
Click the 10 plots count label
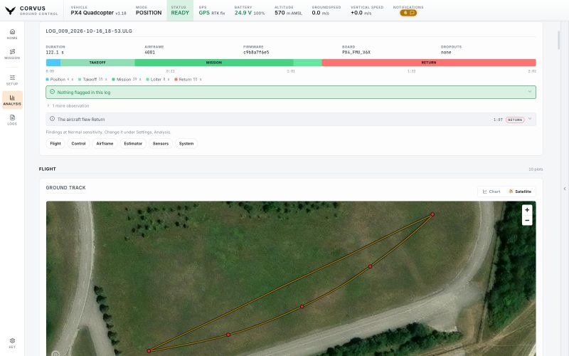(x=536, y=169)
